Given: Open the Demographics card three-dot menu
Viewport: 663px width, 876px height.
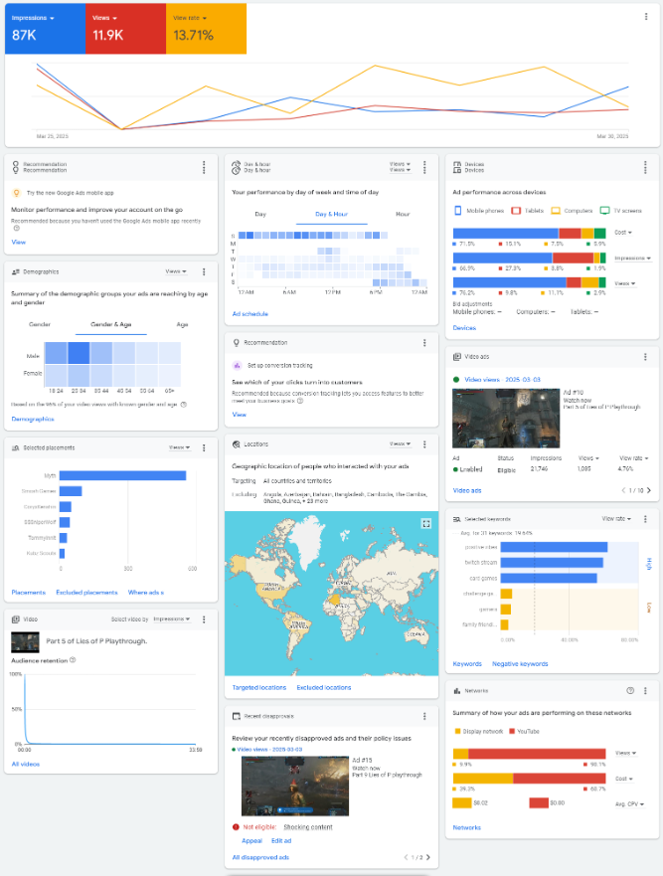Looking at the screenshot, I should coord(204,270).
